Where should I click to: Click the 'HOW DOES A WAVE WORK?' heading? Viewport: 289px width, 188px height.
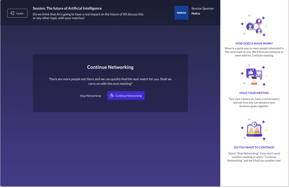click(x=254, y=44)
